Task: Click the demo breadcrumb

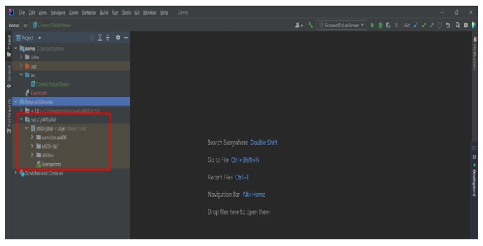Action: pos(14,25)
